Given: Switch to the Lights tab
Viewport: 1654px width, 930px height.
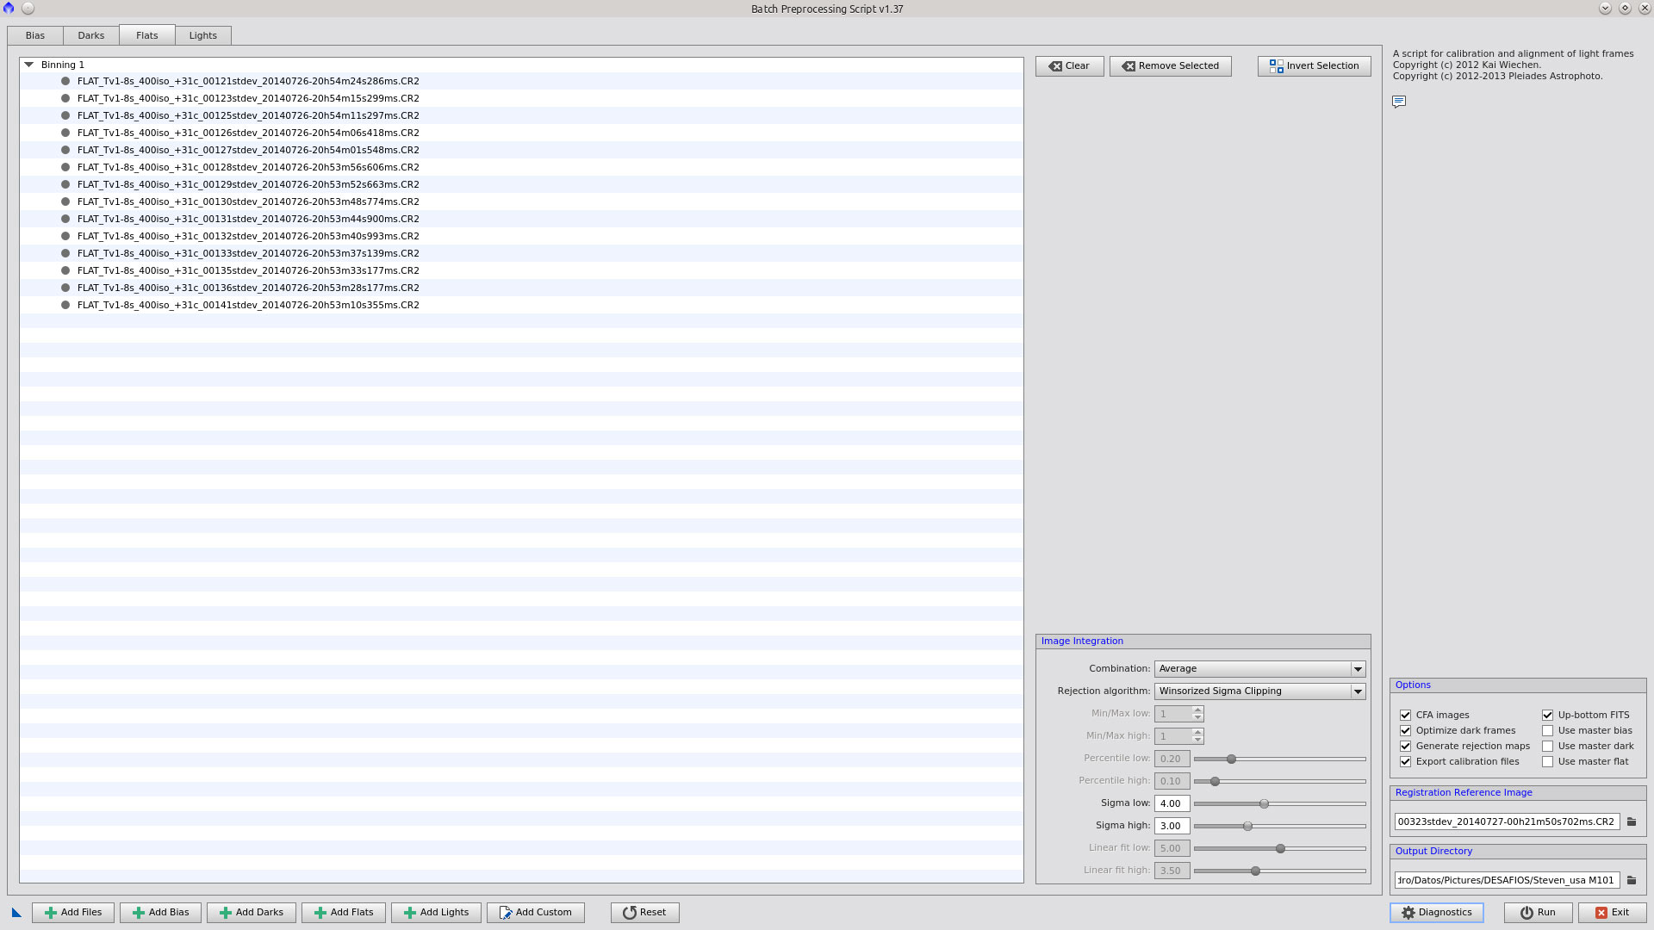Looking at the screenshot, I should [203, 35].
